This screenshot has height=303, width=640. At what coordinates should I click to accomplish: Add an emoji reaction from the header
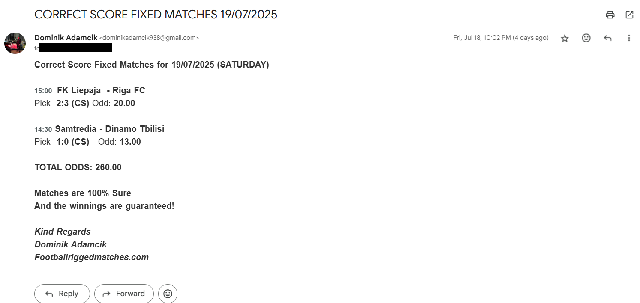click(x=586, y=38)
